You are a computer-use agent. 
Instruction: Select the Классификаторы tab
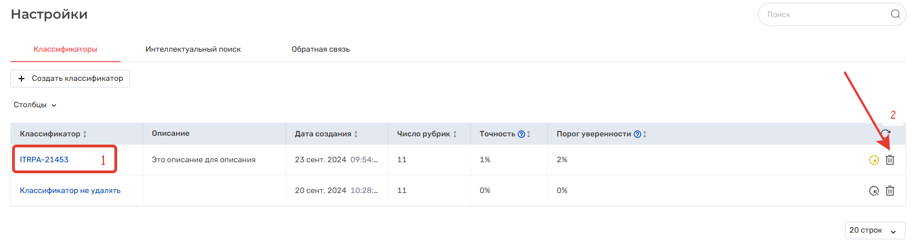(65, 49)
